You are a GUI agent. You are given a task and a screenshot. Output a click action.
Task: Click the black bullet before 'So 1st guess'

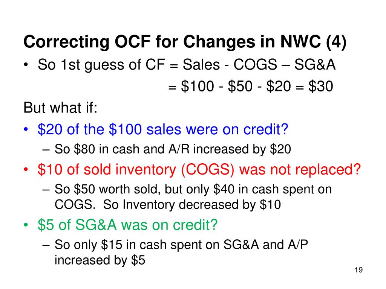26,65
